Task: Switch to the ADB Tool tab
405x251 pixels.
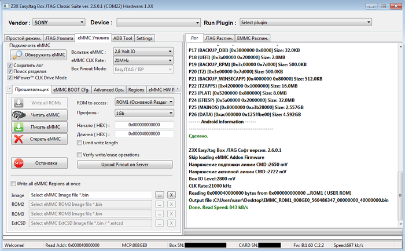Action: (x=123, y=38)
